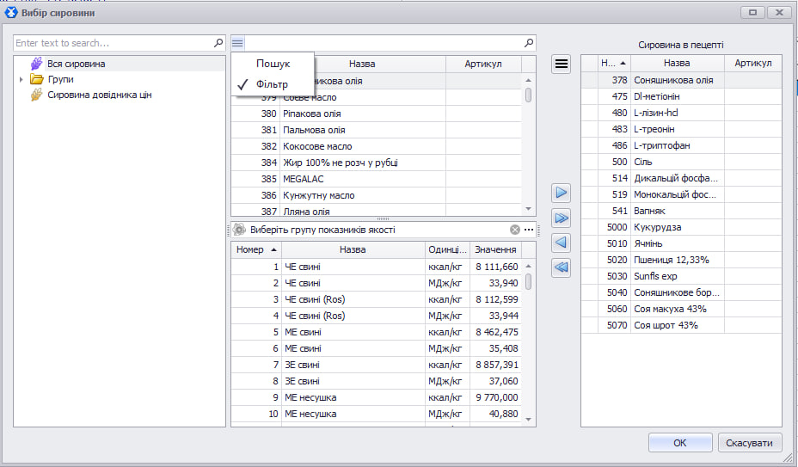Open the hamburger menu beside recipe list

561,64
